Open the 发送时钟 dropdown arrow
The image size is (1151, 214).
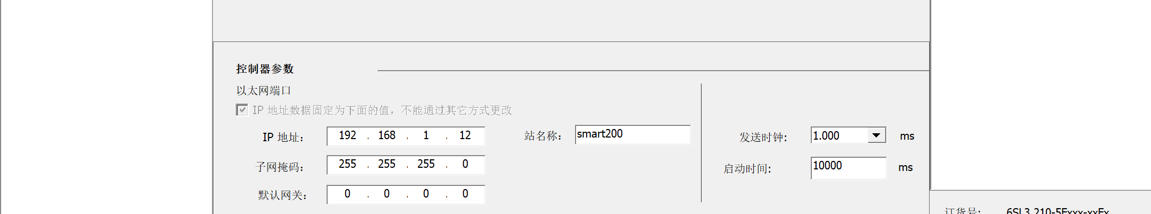877,135
